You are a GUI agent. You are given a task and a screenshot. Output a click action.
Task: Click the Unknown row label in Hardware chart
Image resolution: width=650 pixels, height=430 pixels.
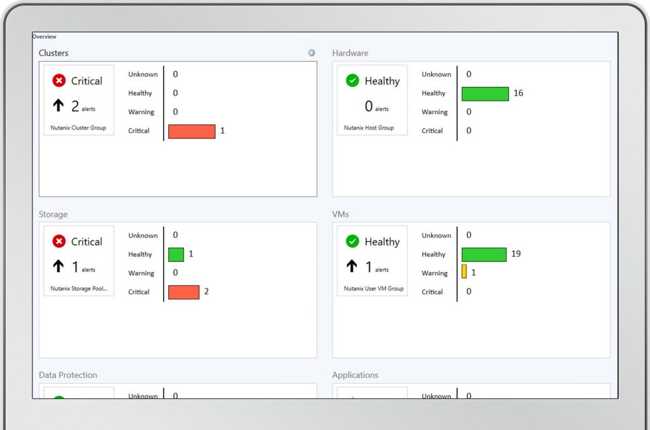437,74
